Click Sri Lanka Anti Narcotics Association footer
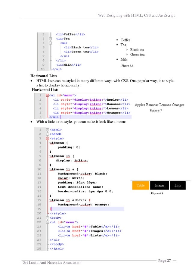 tap(52, 263)
